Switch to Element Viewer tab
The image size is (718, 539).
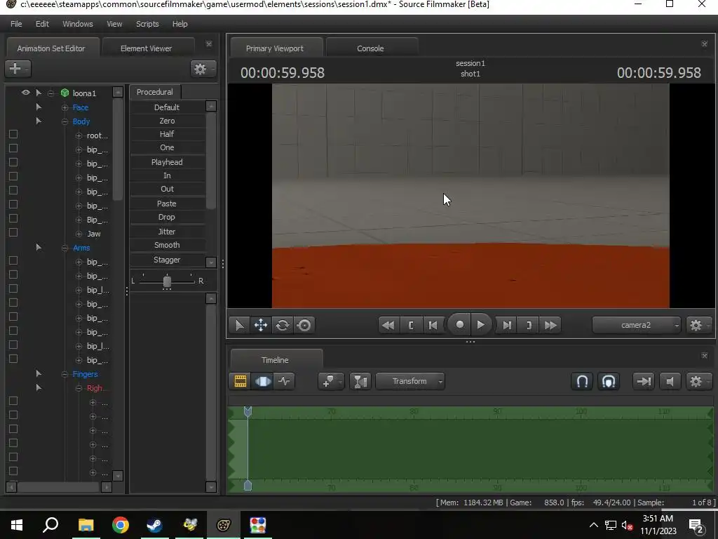[x=146, y=48]
